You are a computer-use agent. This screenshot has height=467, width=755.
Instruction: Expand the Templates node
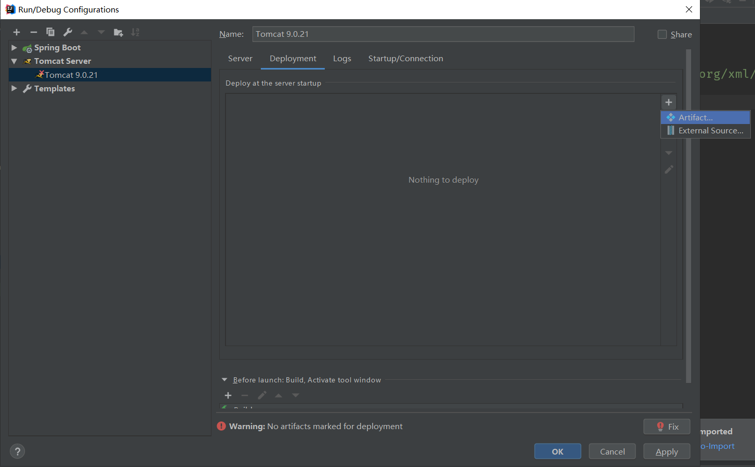pos(14,88)
